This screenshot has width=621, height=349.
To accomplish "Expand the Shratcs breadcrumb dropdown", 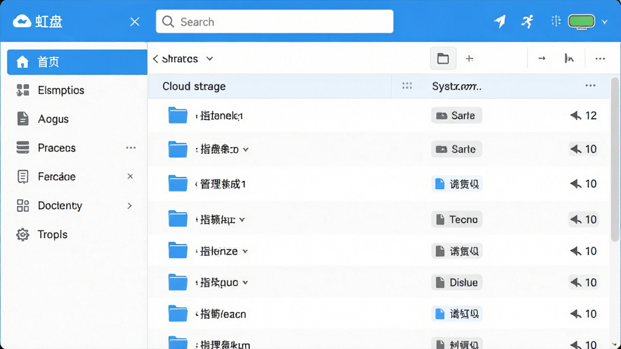I will click(x=209, y=59).
